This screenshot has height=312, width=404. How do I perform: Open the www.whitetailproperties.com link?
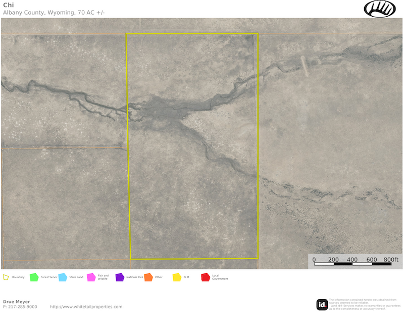tap(86, 307)
